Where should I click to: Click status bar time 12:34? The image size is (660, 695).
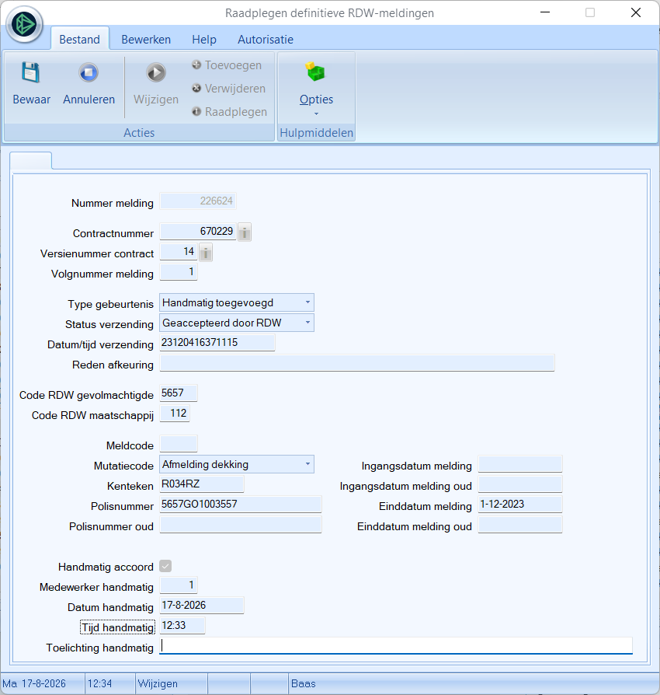(x=99, y=683)
